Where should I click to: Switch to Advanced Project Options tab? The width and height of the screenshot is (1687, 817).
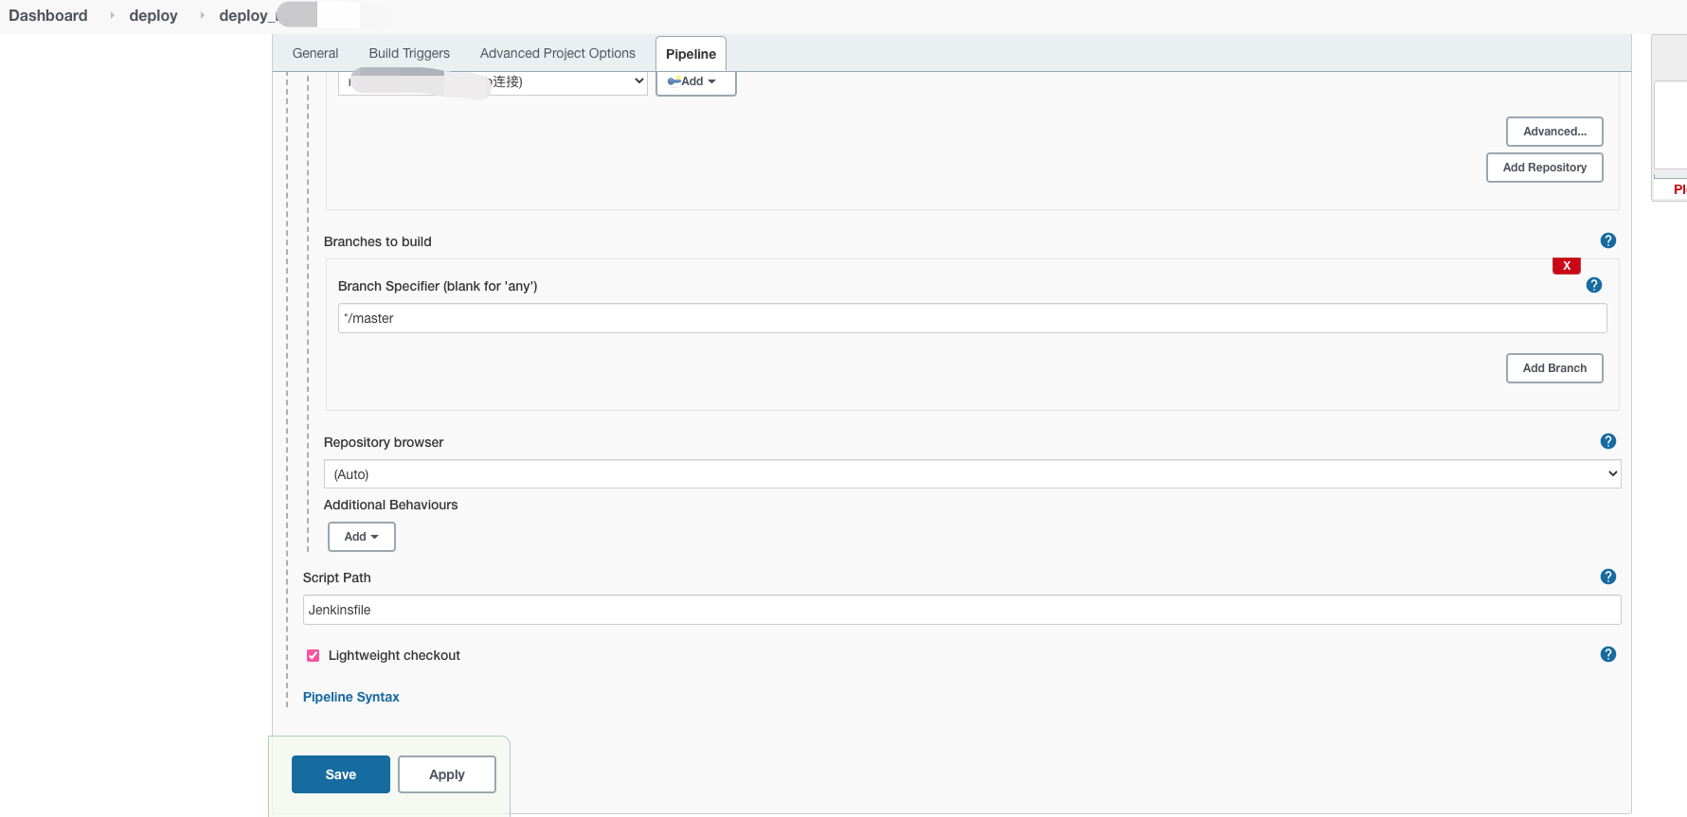[558, 53]
